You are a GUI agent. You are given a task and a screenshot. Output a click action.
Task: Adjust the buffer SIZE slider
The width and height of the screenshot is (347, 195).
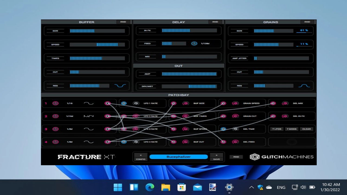point(97,31)
